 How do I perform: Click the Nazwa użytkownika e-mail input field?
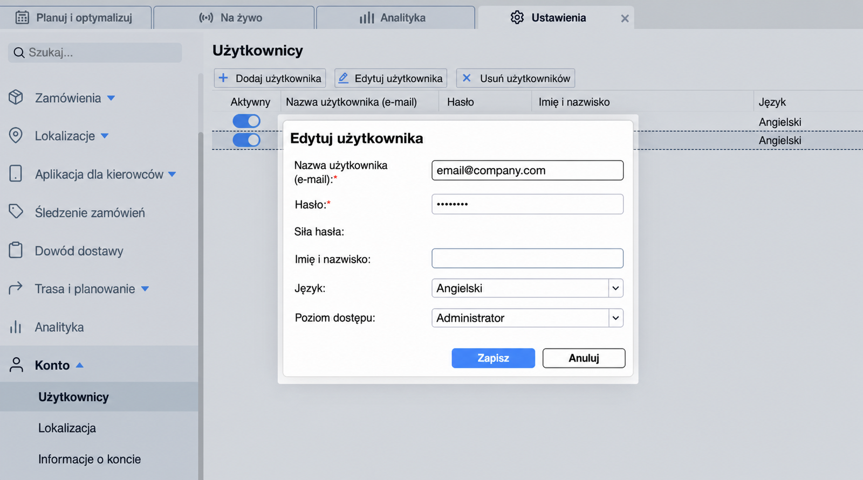click(528, 170)
